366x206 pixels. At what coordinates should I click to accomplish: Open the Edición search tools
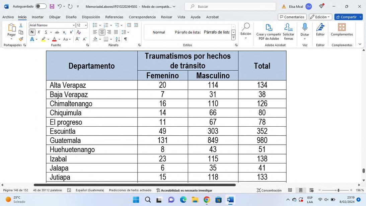pyautogui.click(x=246, y=31)
